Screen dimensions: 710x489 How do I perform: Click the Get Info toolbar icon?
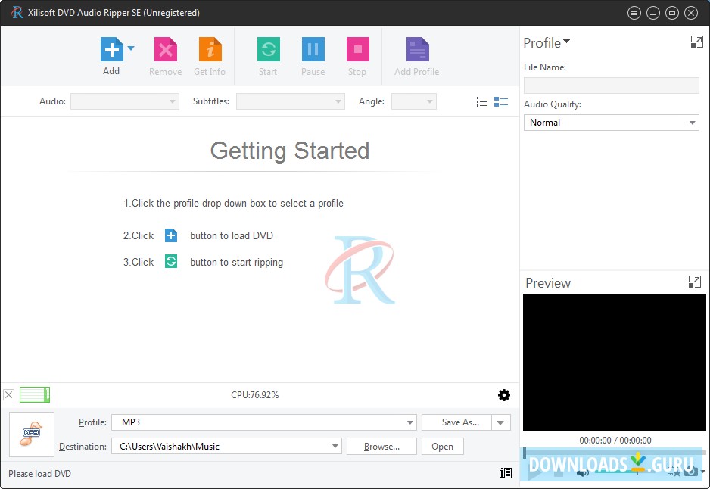point(210,49)
